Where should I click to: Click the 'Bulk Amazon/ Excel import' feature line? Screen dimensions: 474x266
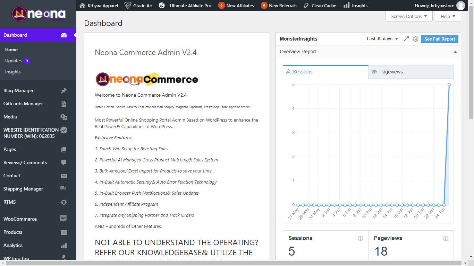click(153, 171)
